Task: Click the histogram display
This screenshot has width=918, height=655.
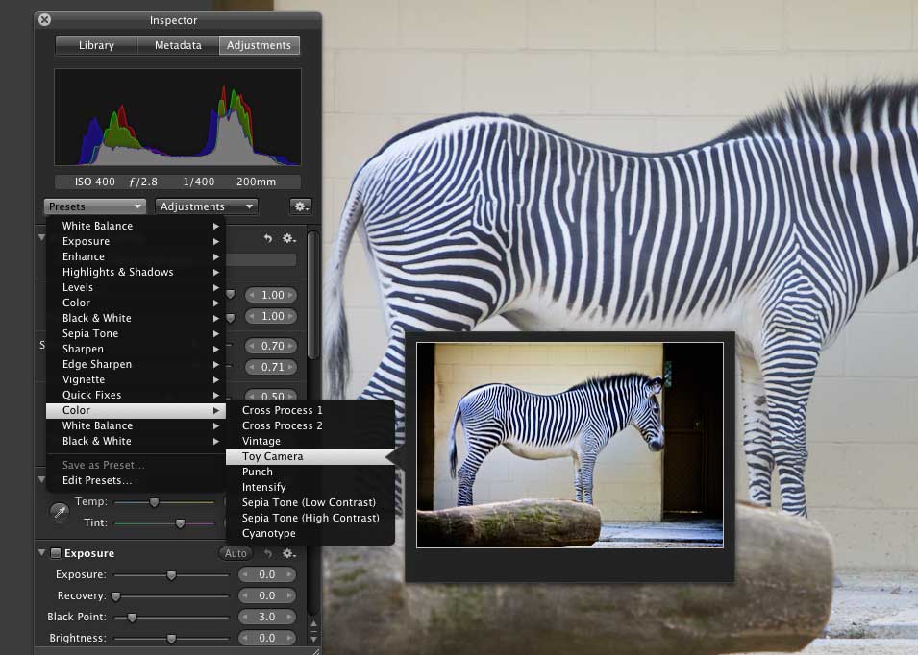Action: click(x=178, y=117)
